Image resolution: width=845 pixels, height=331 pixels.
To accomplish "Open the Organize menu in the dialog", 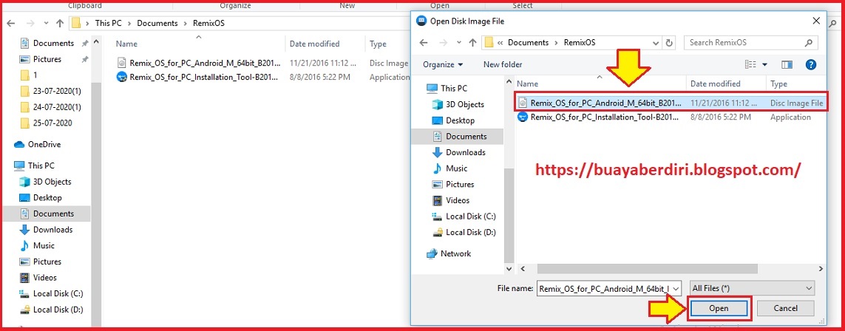I will 442,64.
